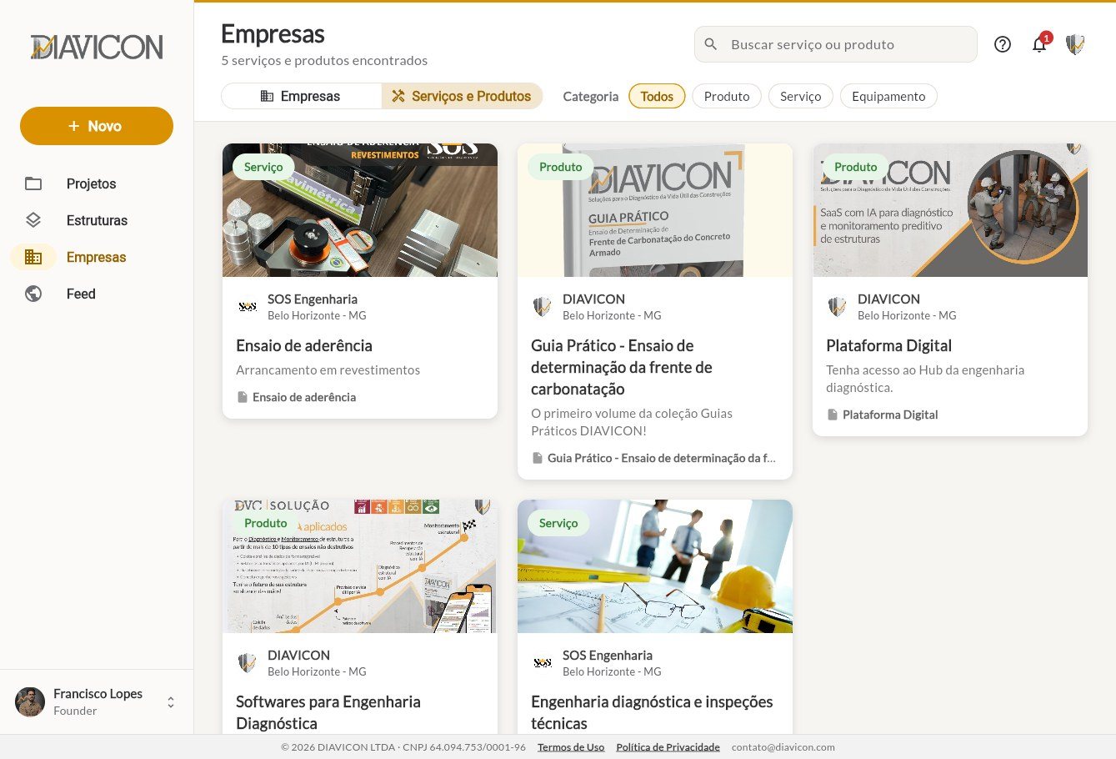This screenshot has height=759, width=1116.
Task: Filter by Produto category chip
Action: (x=727, y=96)
